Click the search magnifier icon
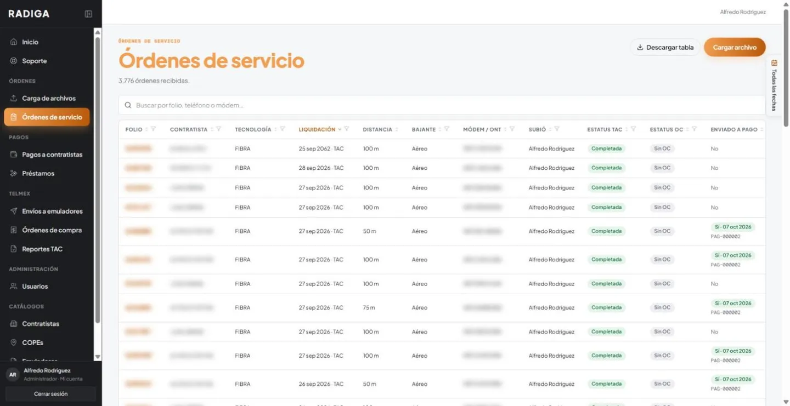This screenshot has width=790, height=406. pos(128,105)
